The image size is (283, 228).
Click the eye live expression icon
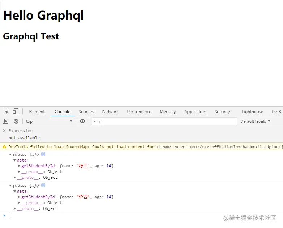coord(83,121)
